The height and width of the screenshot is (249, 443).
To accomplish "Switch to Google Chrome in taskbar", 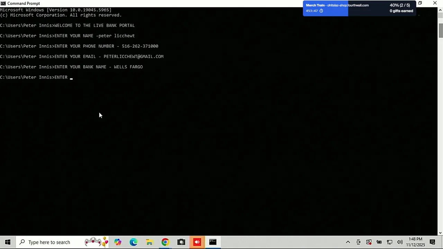I will click(165, 242).
